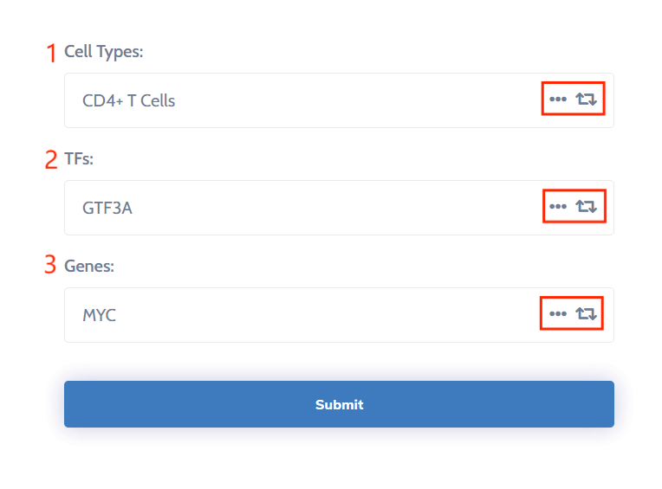Click the swap arrows icon beside MYC
Image resolution: width=662 pixels, height=489 pixels.
coord(587,313)
